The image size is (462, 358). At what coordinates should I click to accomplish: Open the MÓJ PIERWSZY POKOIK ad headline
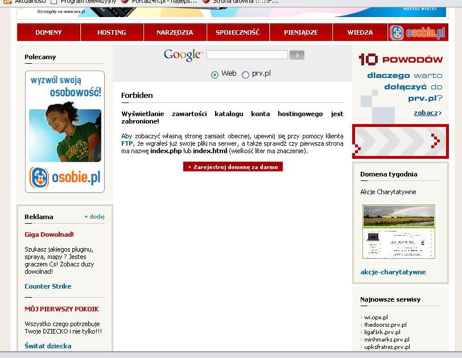pyautogui.click(x=61, y=309)
